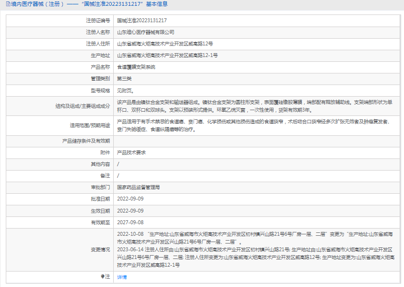Click the model spec value 见附页。
Screen dimensions: 404x287
pyautogui.click(x=125, y=91)
